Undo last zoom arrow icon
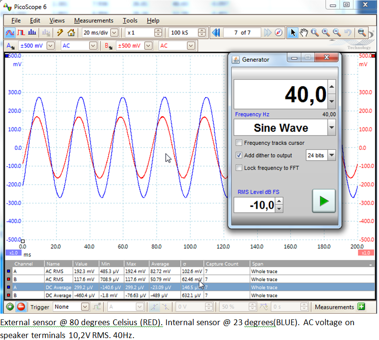The height and width of the screenshot is (340, 379). [x=348, y=33]
